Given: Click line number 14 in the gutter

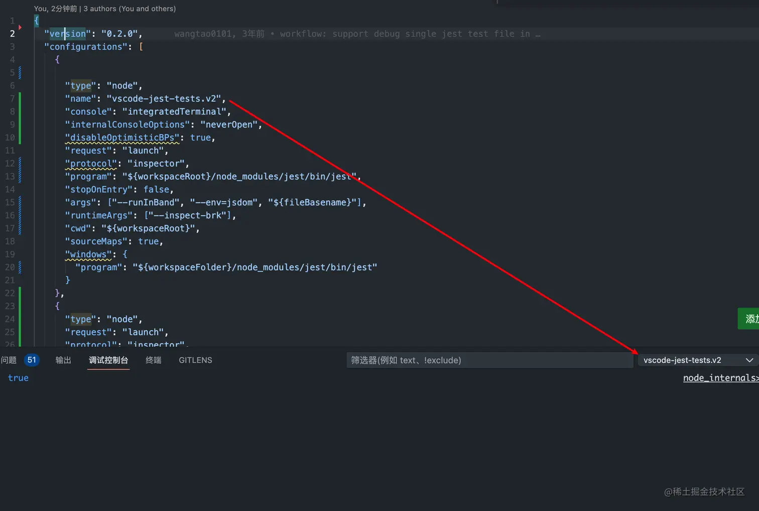Looking at the screenshot, I should [10, 189].
